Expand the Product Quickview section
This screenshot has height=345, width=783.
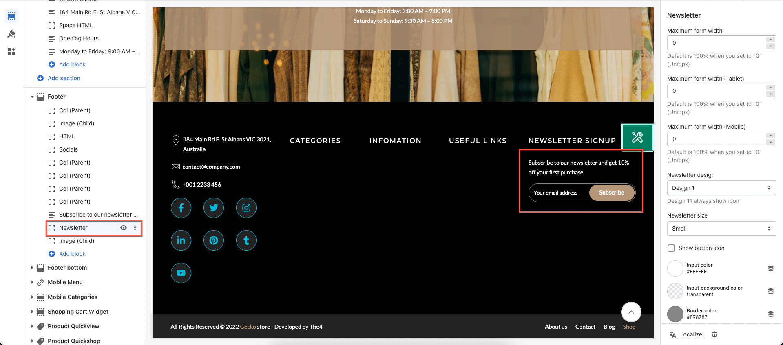coord(32,326)
